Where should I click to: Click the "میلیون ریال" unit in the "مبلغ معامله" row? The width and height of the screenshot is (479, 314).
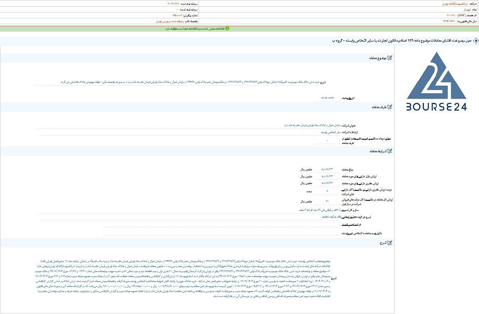tap(306, 169)
